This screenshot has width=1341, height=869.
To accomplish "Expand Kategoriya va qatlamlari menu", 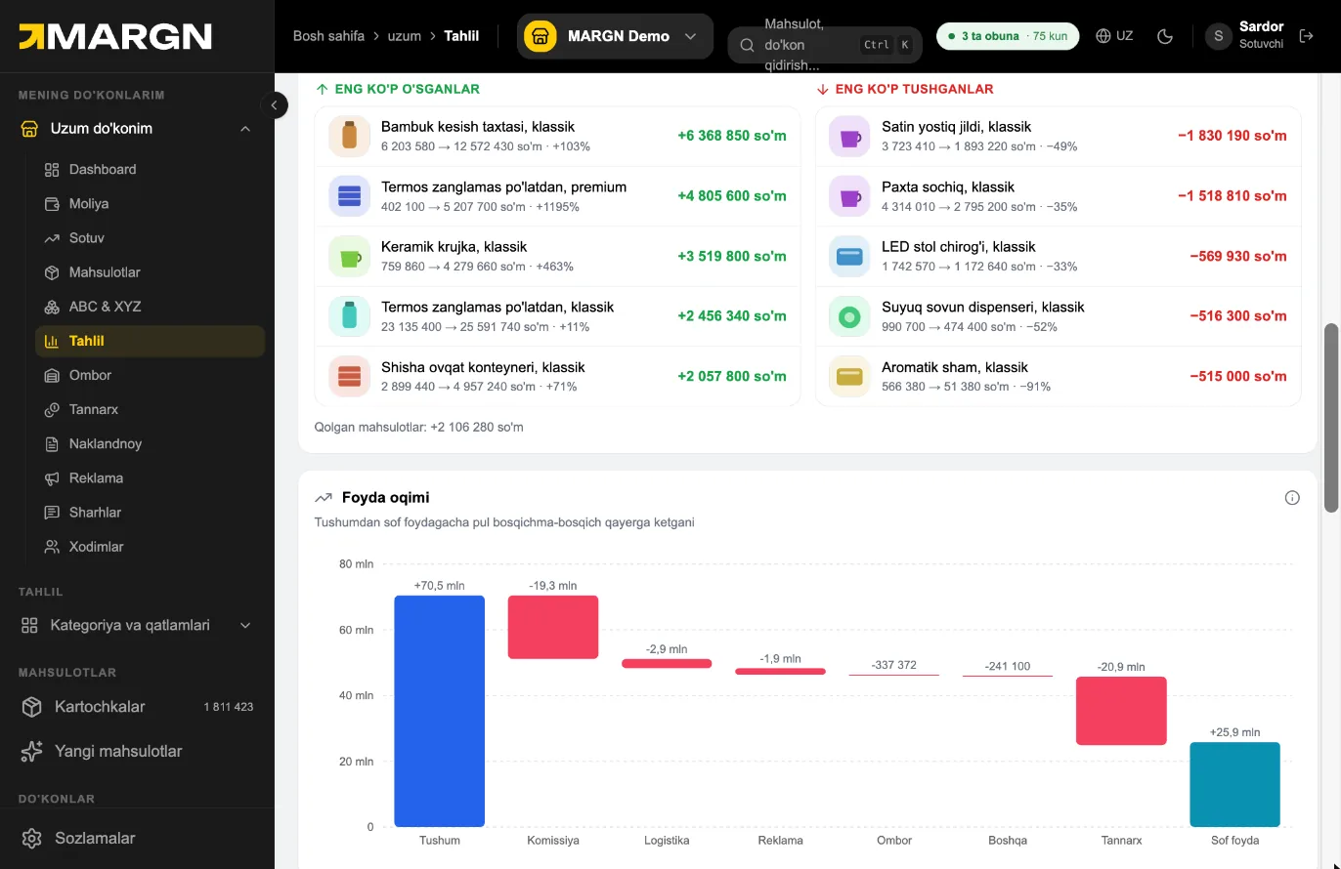I will tap(245, 625).
